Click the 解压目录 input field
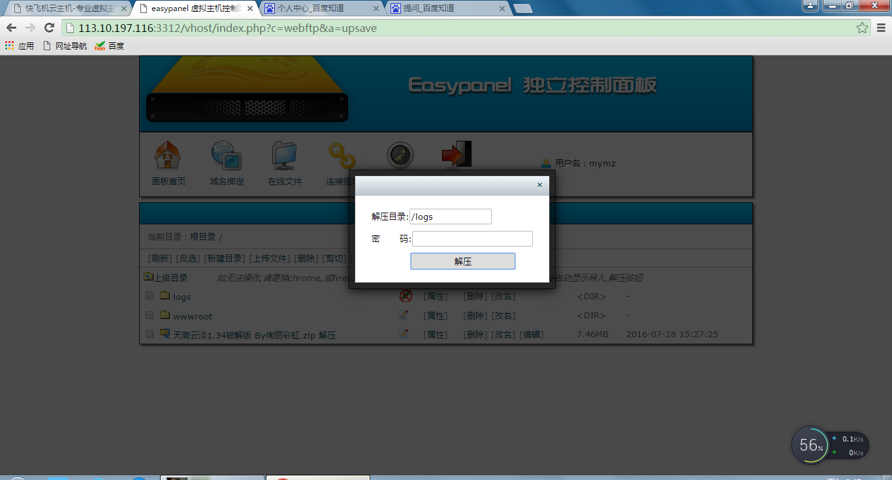 tap(451, 217)
